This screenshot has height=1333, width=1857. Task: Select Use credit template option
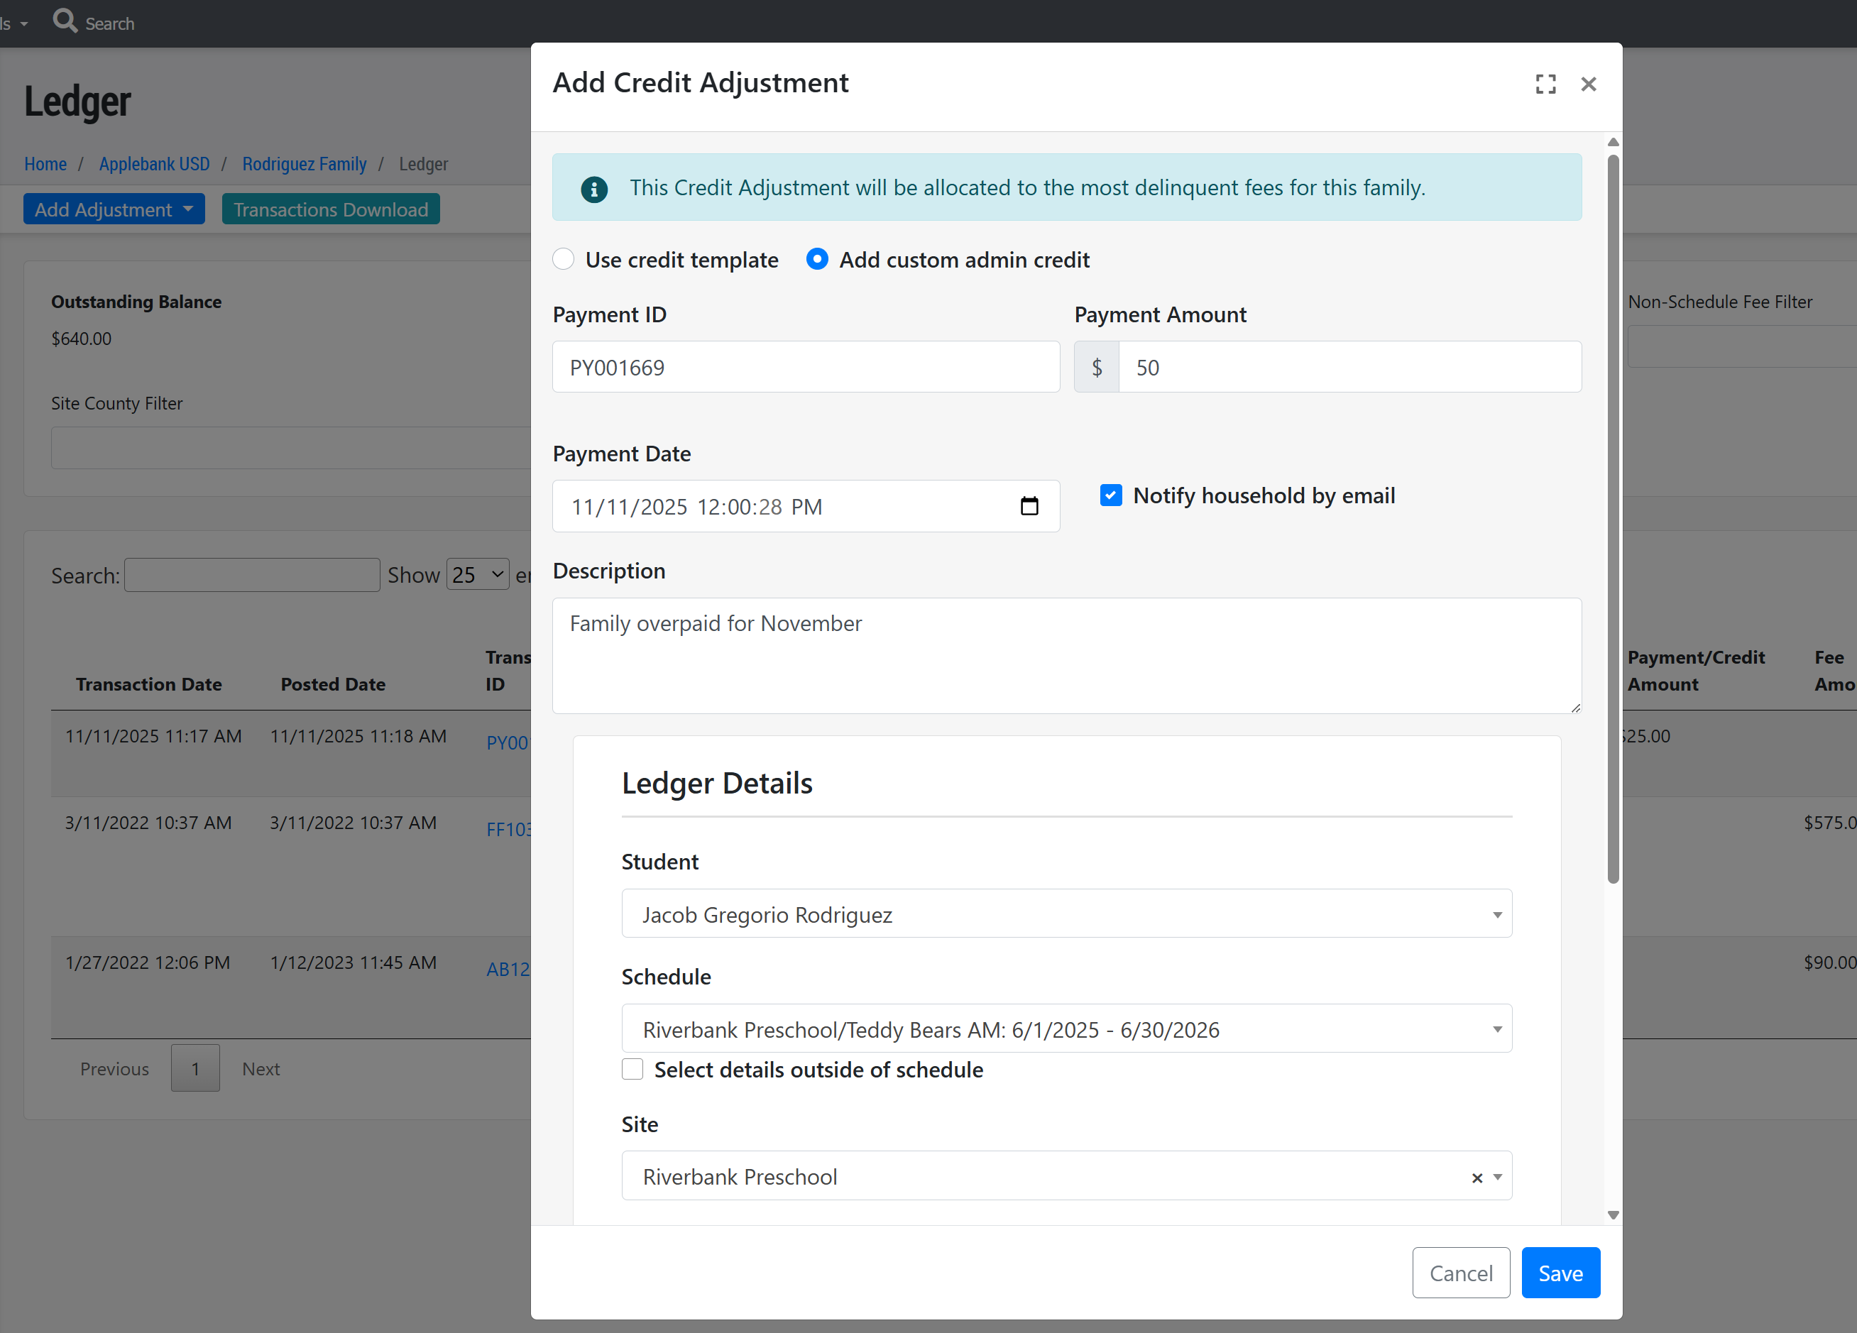(564, 260)
